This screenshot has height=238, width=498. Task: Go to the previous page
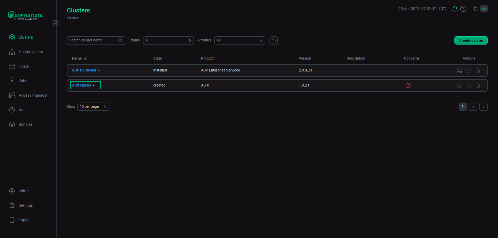click(x=473, y=107)
